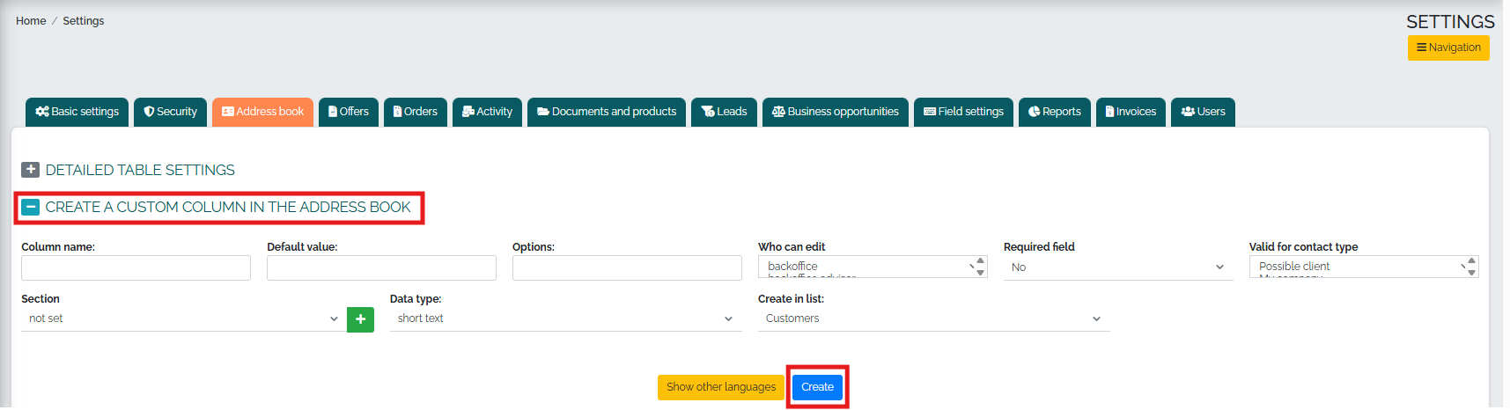Click the green plus button beside Section
This screenshot has width=1510, height=410.
(x=360, y=319)
